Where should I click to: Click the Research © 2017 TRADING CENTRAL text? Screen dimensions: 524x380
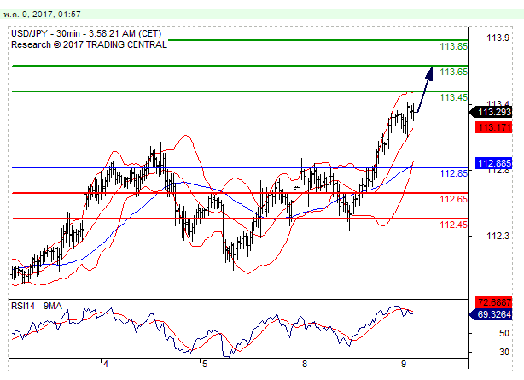[89, 44]
